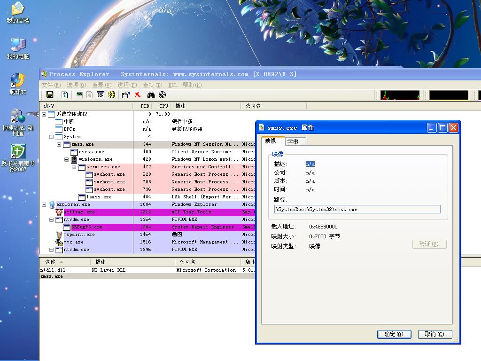Collapse the services.exe tree node

tap(74, 167)
